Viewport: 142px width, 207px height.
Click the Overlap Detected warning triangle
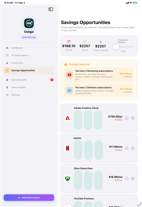[66, 64]
